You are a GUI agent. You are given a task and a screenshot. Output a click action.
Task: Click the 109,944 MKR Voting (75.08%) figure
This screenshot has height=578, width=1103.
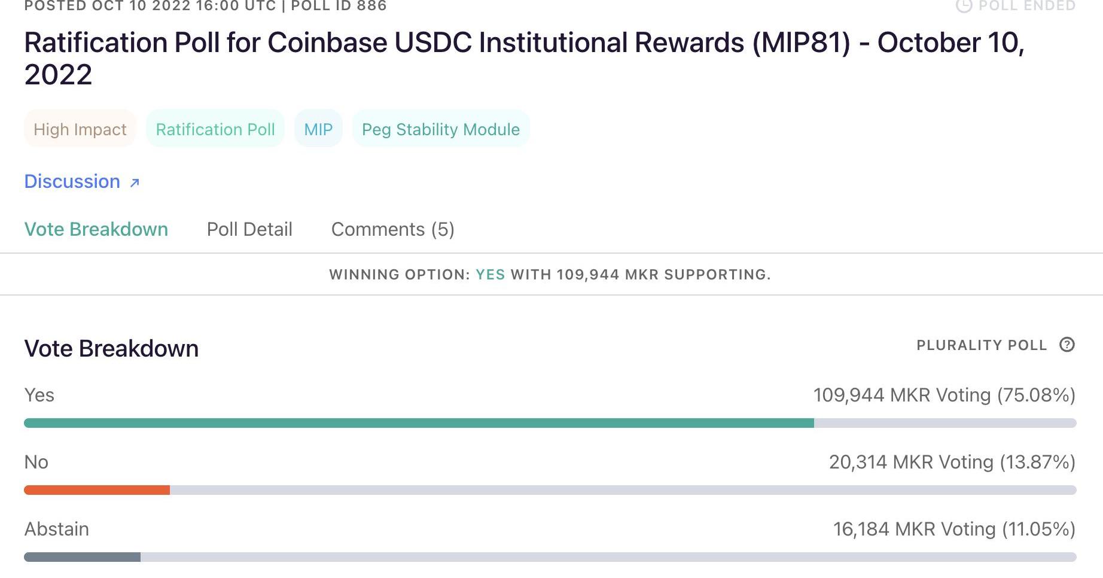[944, 395]
